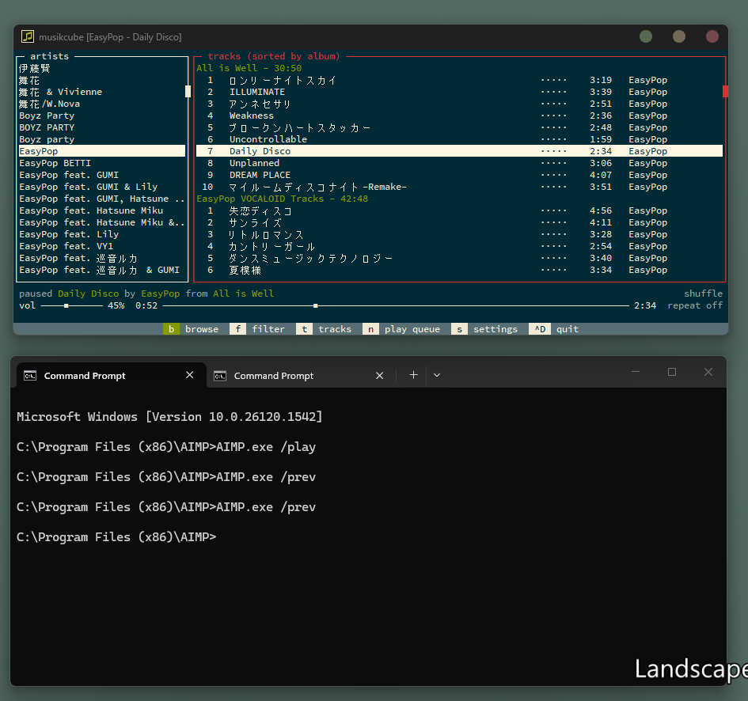The height and width of the screenshot is (701, 748).
Task: Click album header EasyPop VOCALOID Tracks
Action: [283, 199]
